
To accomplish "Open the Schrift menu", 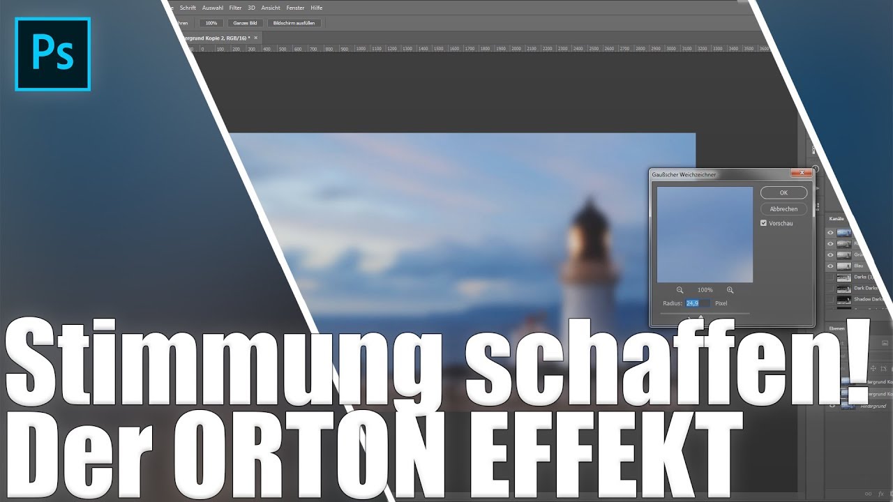I will 188,8.
